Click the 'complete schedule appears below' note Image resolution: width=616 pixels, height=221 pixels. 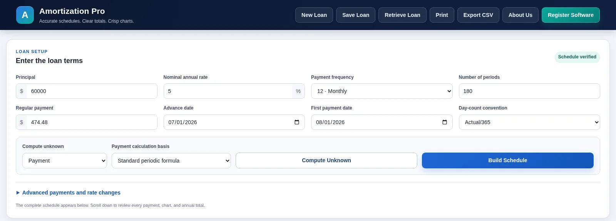pos(110,205)
